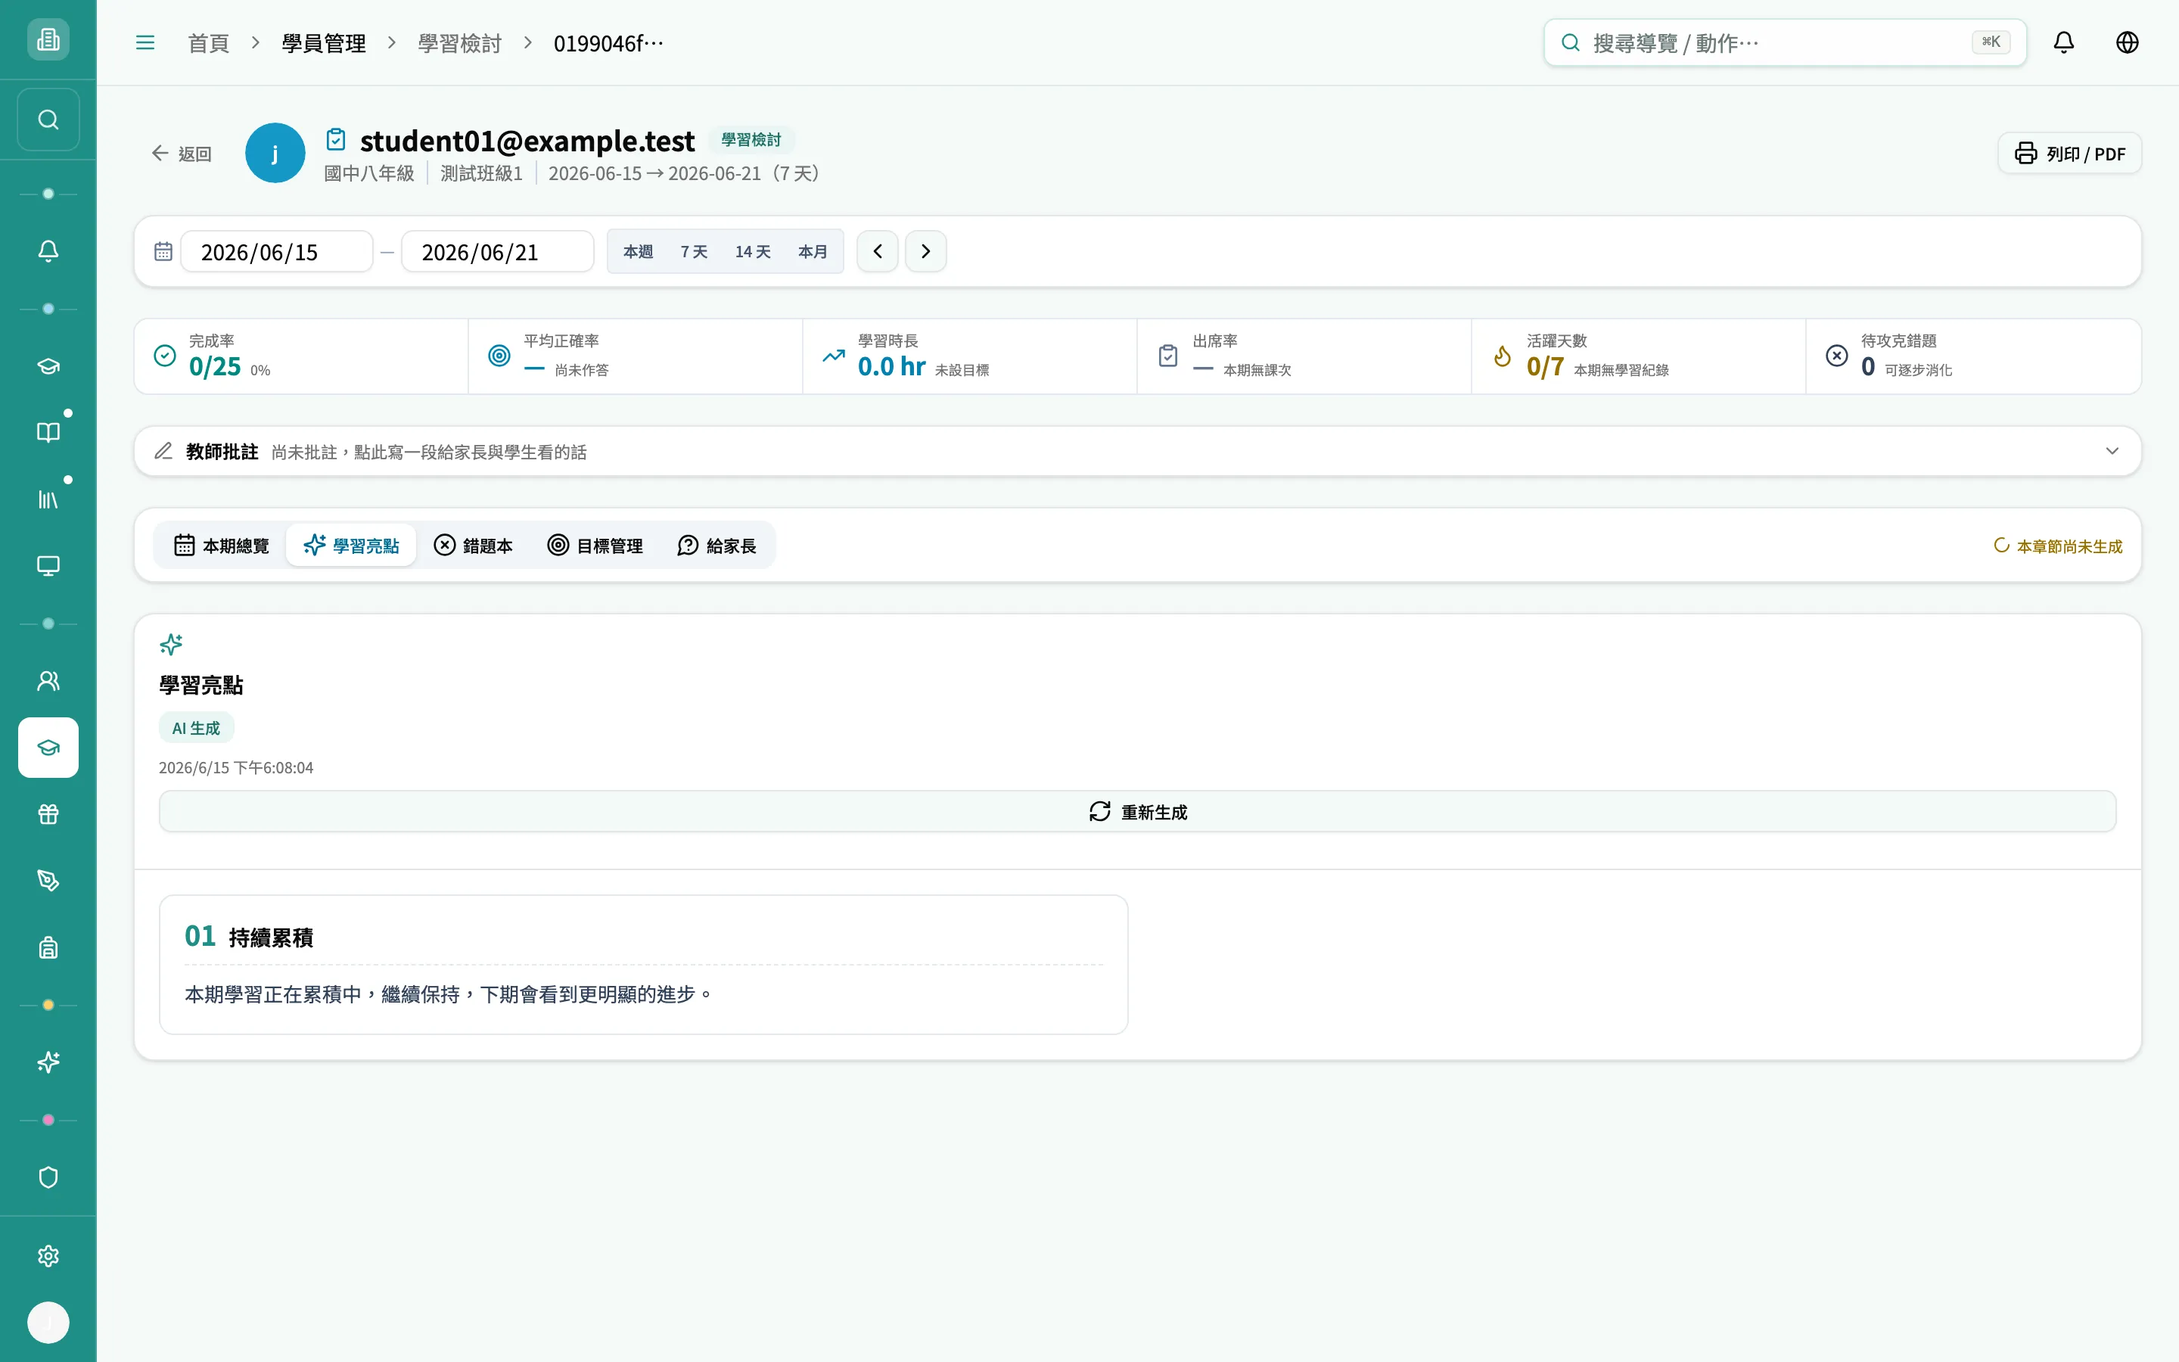Viewport: 2179px width, 1362px height.
Task: Select the 14 天 range option
Action: click(x=753, y=251)
